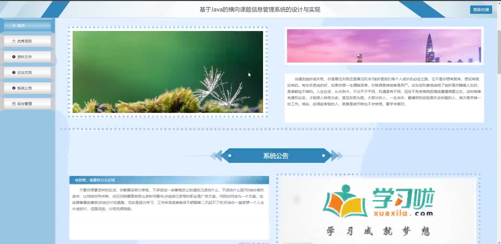Image resolution: width=501 pixels, height=244 pixels.
Task: Click the scrollbar down arrow
Action: tap(499, 242)
